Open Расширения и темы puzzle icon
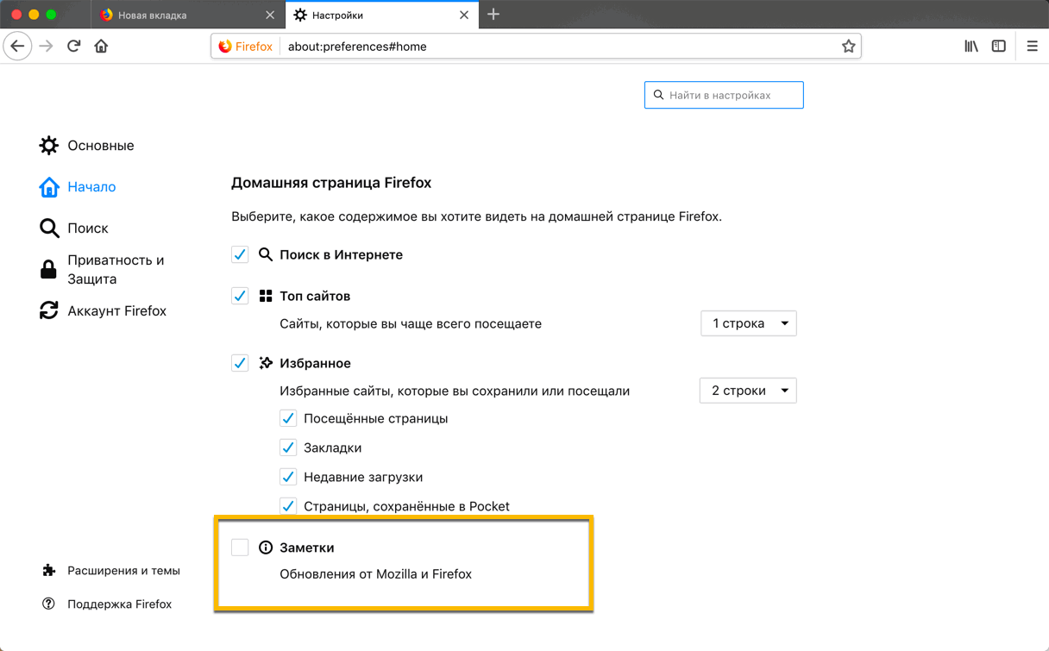Image resolution: width=1049 pixels, height=651 pixels. (x=49, y=570)
